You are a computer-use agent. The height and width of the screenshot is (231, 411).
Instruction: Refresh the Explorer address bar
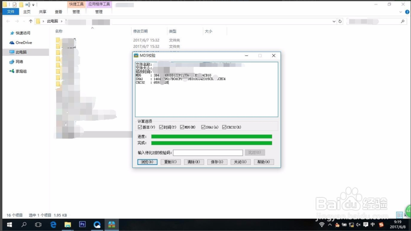pos(340,22)
